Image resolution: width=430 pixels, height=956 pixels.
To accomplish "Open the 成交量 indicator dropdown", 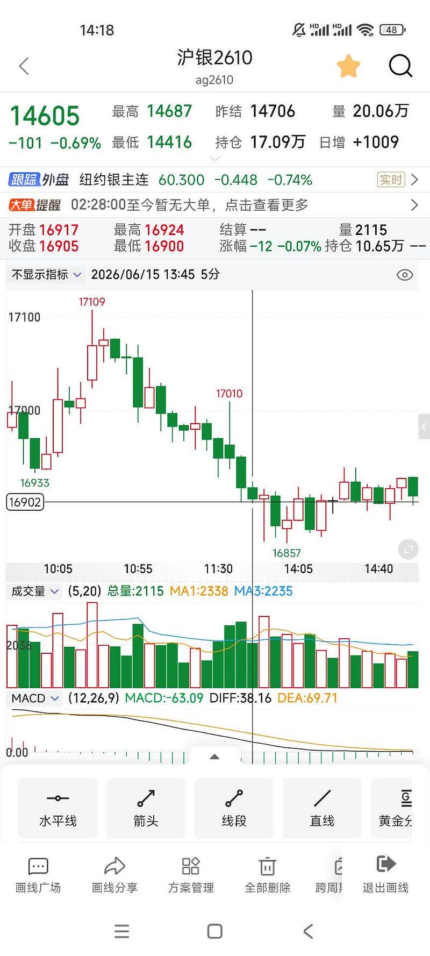I will pos(35,591).
